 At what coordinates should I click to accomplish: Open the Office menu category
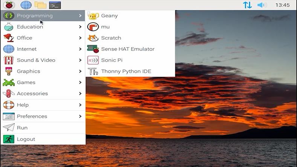(x=43, y=38)
